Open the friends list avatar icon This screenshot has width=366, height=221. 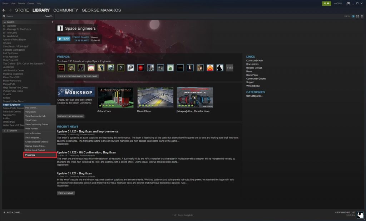coord(360,215)
